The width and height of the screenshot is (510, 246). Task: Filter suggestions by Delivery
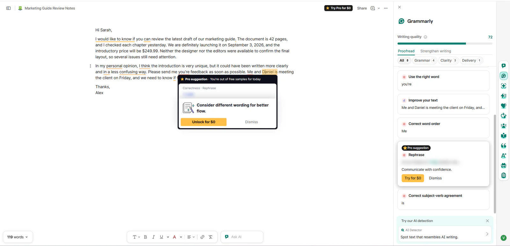471,60
